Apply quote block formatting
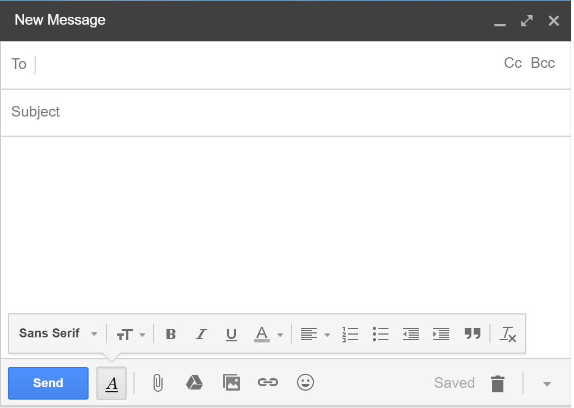574x408 pixels. click(x=473, y=334)
